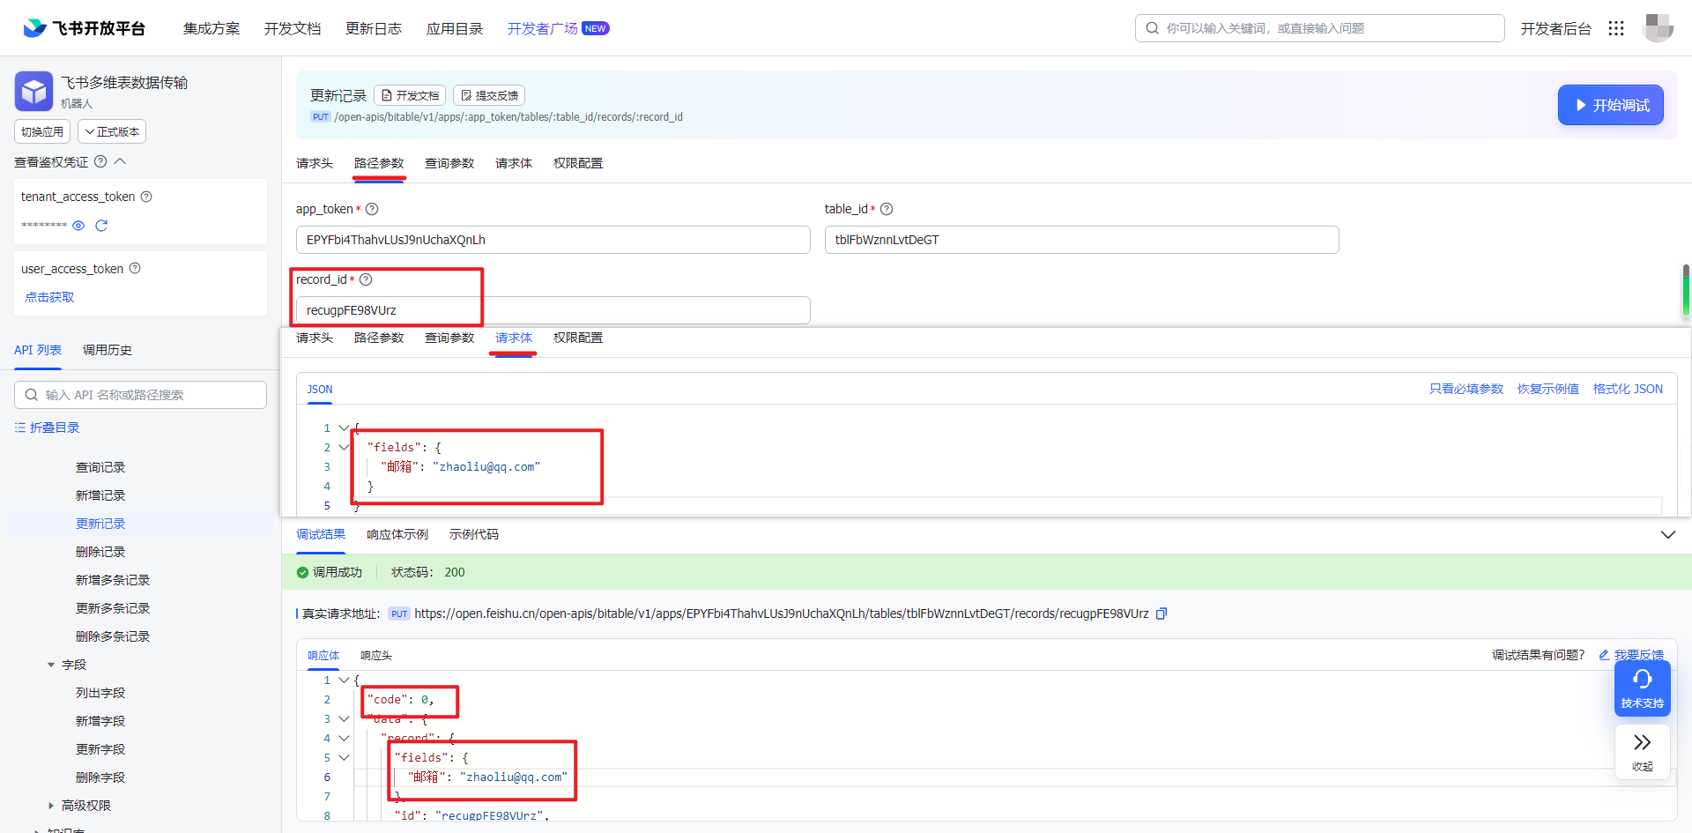Collapse the debug result panel chevron
Image resolution: width=1692 pixels, height=833 pixels.
tap(1667, 534)
